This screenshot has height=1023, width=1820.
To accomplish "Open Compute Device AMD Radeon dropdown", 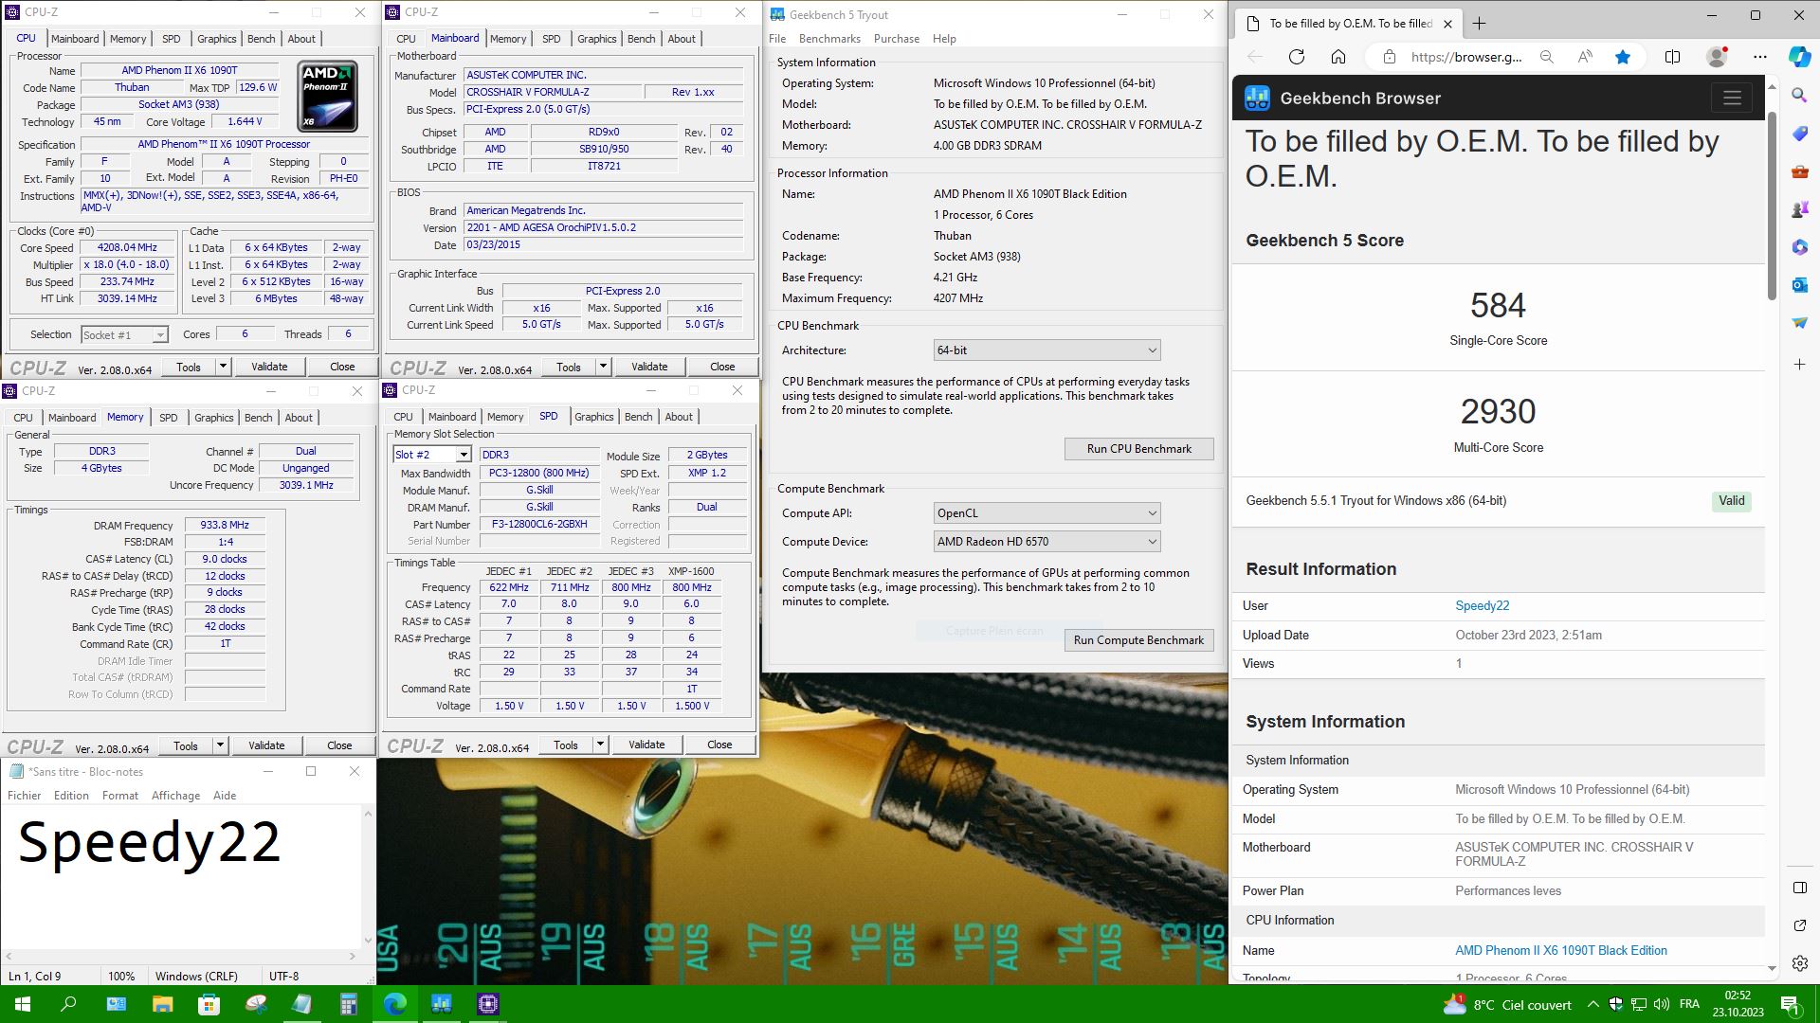I will 1046,542.
